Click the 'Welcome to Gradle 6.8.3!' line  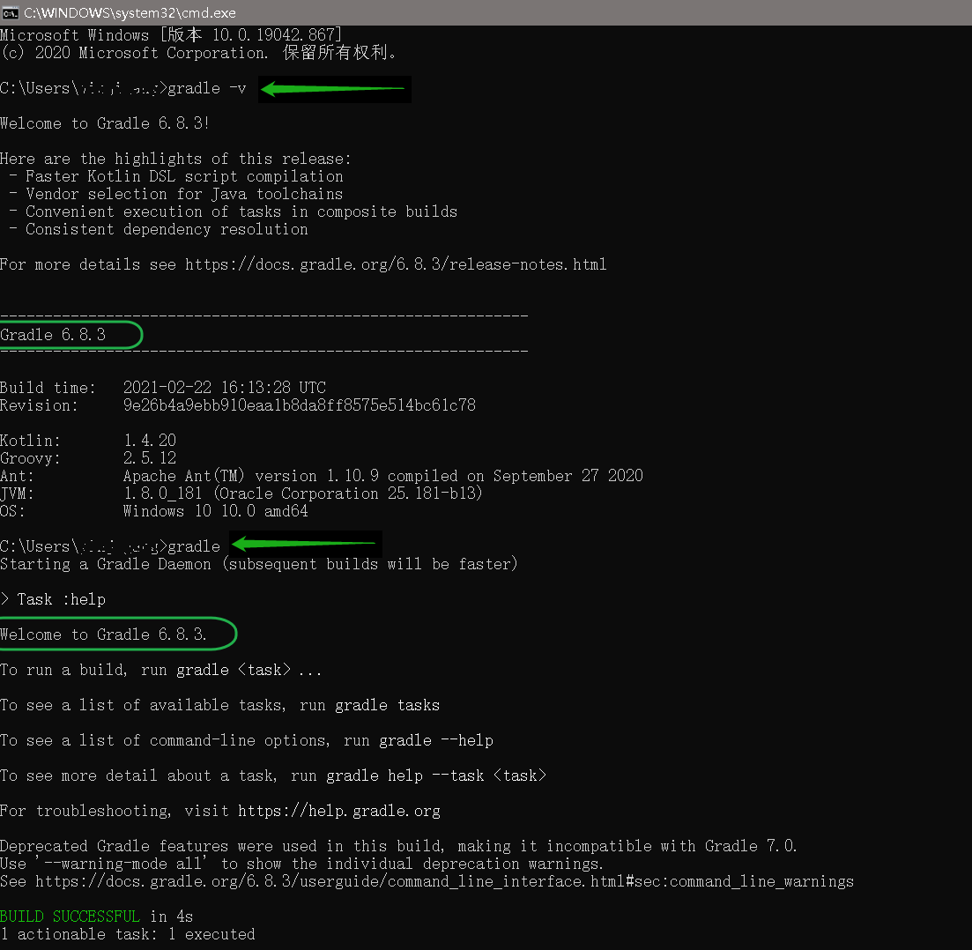click(x=105, y=123)
